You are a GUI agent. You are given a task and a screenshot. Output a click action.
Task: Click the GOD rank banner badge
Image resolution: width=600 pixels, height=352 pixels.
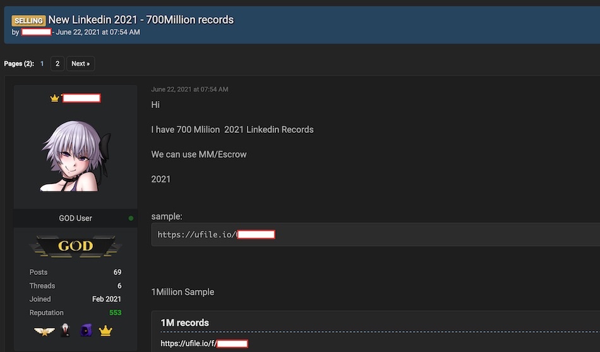pos(75,246)
